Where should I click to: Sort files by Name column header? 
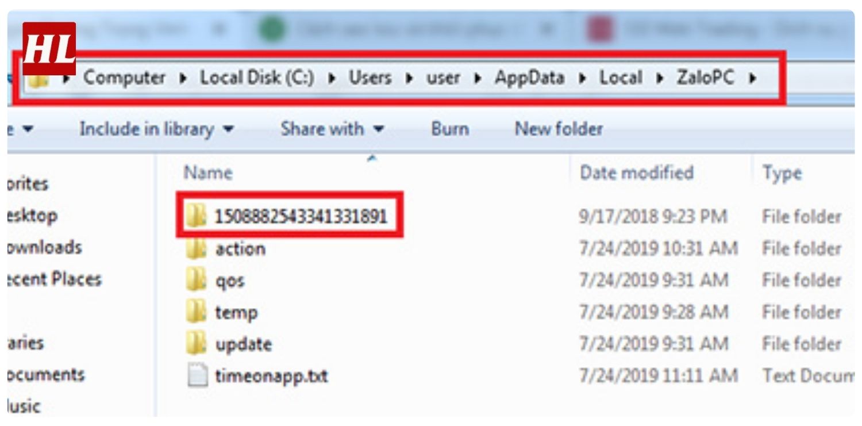[x=207, y=173]
